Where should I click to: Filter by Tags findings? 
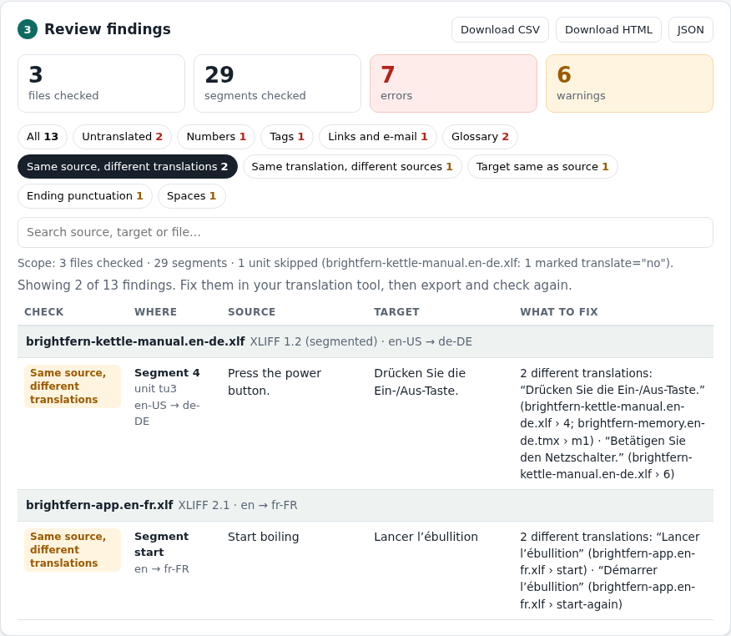pyautogui.click(x=287, y=137)
